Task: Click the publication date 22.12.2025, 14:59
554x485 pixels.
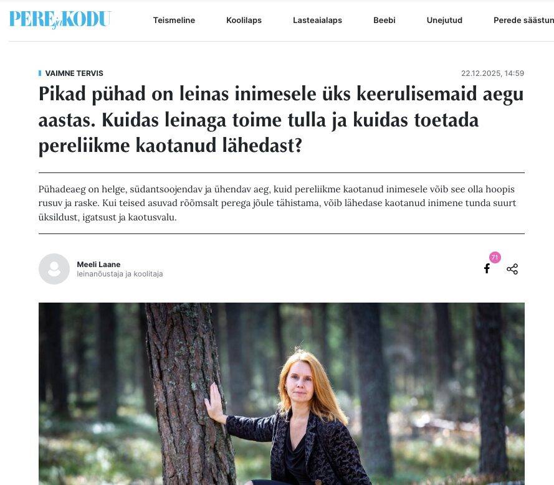Action: pos(492,73)
